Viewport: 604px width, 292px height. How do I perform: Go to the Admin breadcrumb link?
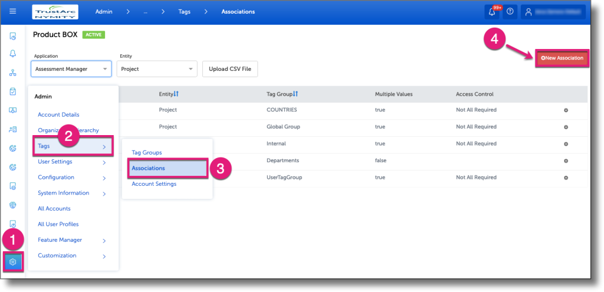(104, 12)
